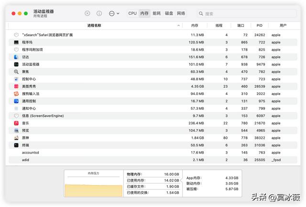Click the 物理内存 16.00 GB entry

153,174
